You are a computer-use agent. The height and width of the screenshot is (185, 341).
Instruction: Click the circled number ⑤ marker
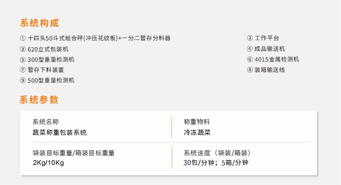point(23,59)
